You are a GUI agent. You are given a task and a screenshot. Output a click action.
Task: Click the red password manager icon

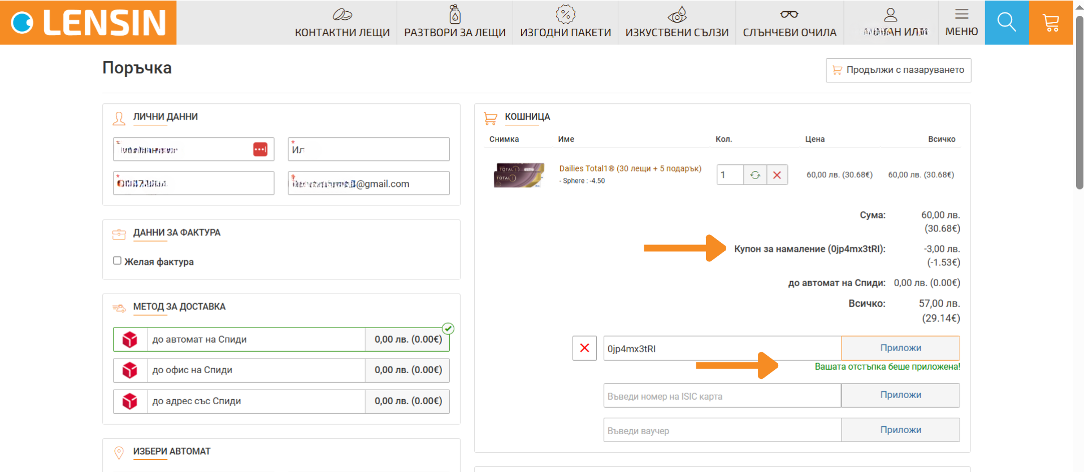pyautogui.click(x=260, y=150)
